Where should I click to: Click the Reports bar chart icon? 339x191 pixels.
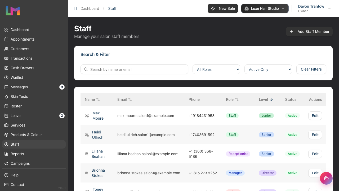click(6, 154)
